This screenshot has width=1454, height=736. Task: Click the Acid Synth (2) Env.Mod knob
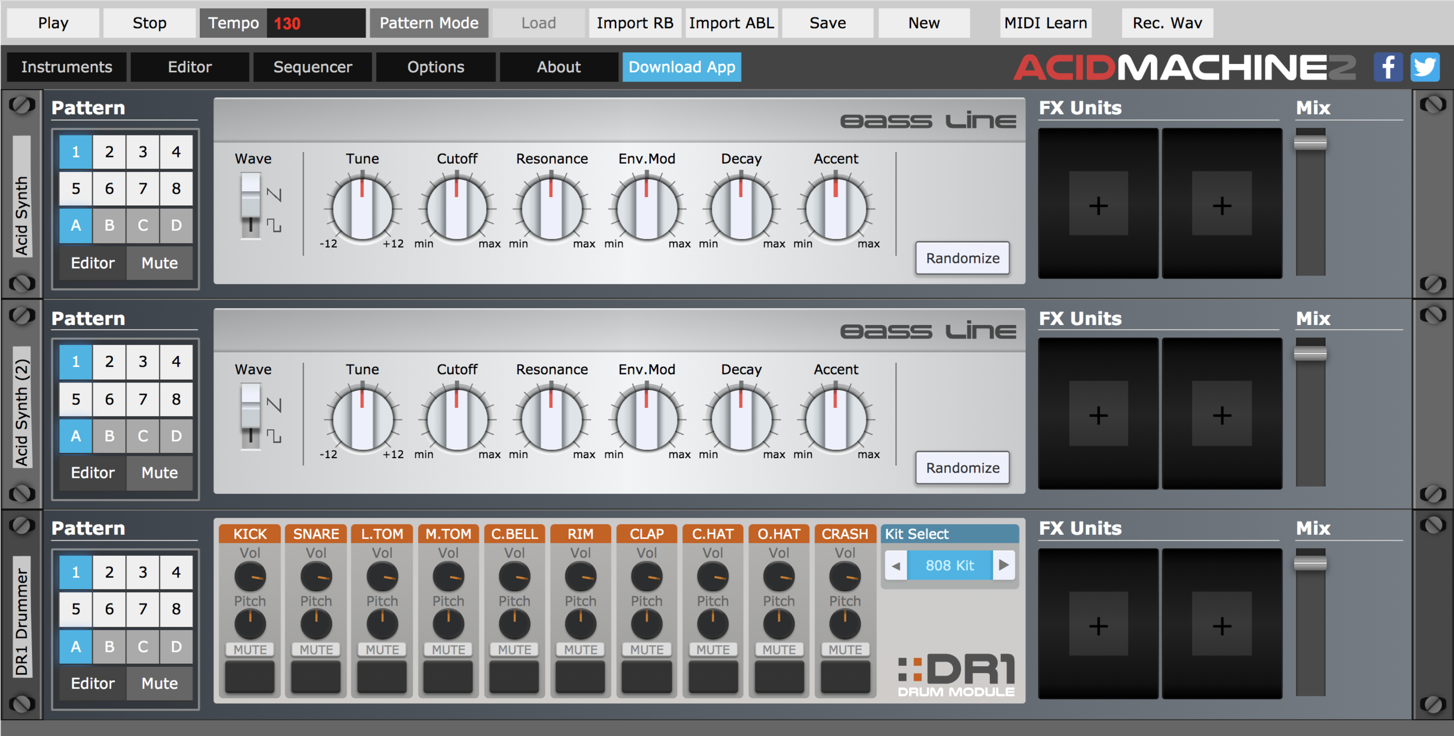tap(646, 419)
